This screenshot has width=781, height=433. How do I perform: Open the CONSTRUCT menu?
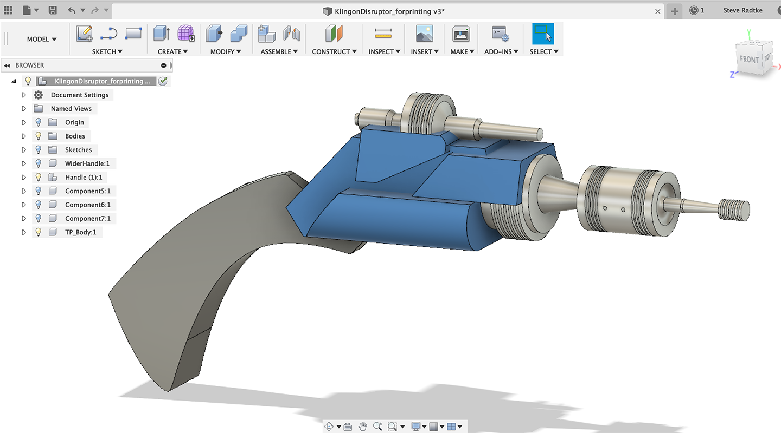(x=334, y=51)
